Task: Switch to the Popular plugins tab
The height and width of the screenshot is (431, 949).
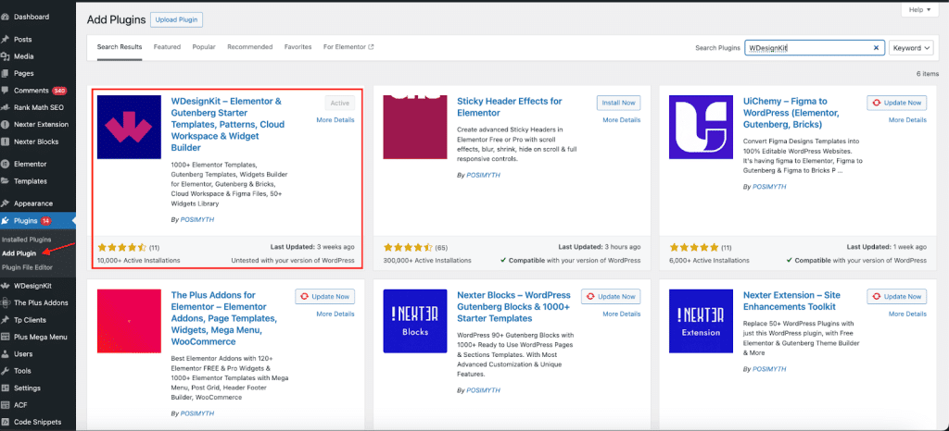Action: pos(204,46)
